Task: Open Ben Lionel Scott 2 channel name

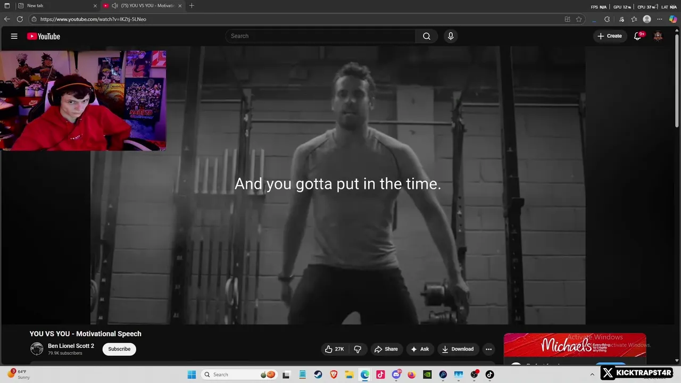Action: [71, 346]
